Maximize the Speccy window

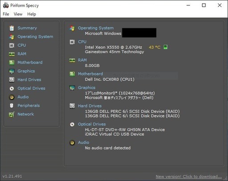(x=204, y=5)
